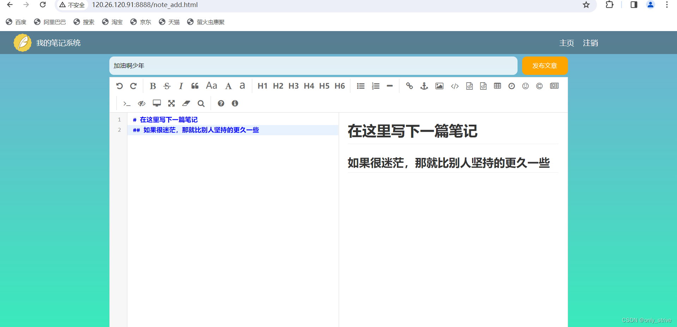The width and height of the screenshot is (677, 327).
Task: Insert inline code with the </> icon
Action: tap(455, 86)
